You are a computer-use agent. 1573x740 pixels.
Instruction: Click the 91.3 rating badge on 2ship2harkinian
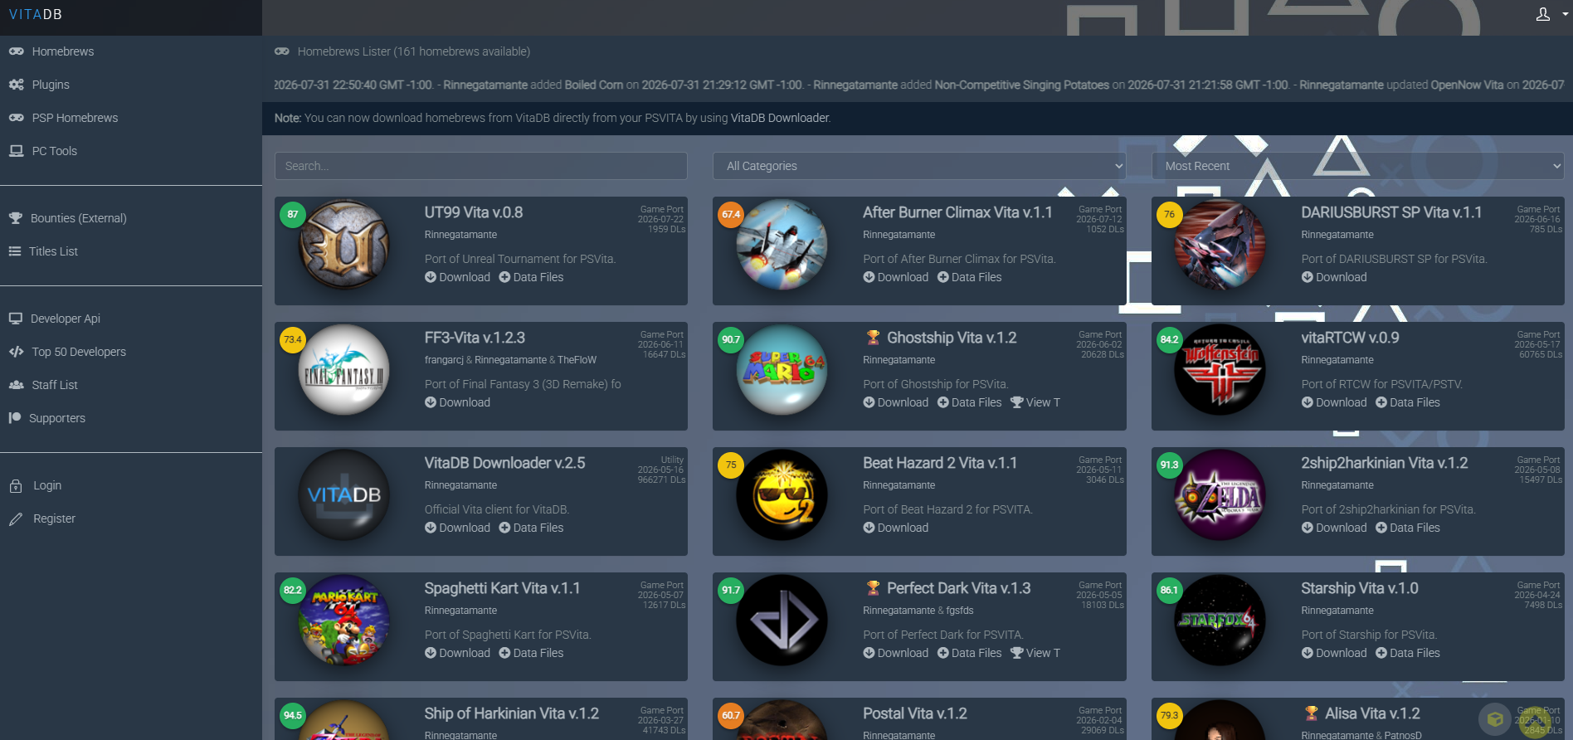coord(1169,465)
